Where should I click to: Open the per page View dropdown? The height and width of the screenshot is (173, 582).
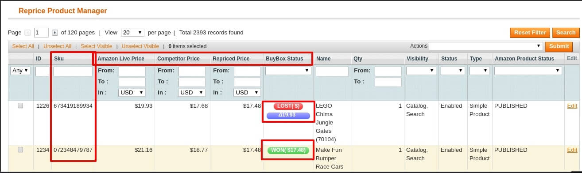pyautogui.click(x=132, y=33)
